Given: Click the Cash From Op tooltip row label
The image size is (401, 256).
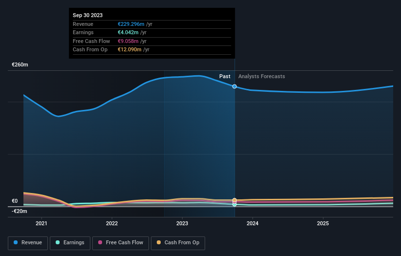Looking at the screenshot, I should tap(90, 50).
